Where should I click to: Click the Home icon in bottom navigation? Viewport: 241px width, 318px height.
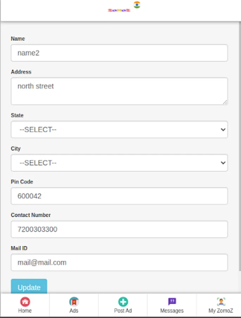pos(25,302)
